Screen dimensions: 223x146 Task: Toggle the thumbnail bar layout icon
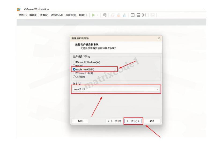pos(138,15)
